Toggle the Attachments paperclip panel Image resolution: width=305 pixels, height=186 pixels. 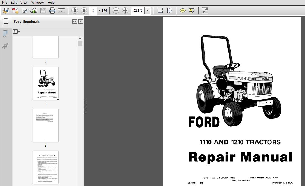pos(5,46)
